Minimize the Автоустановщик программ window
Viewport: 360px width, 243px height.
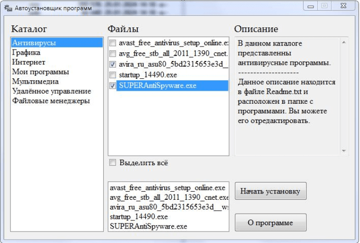click(x=311, y=6)
